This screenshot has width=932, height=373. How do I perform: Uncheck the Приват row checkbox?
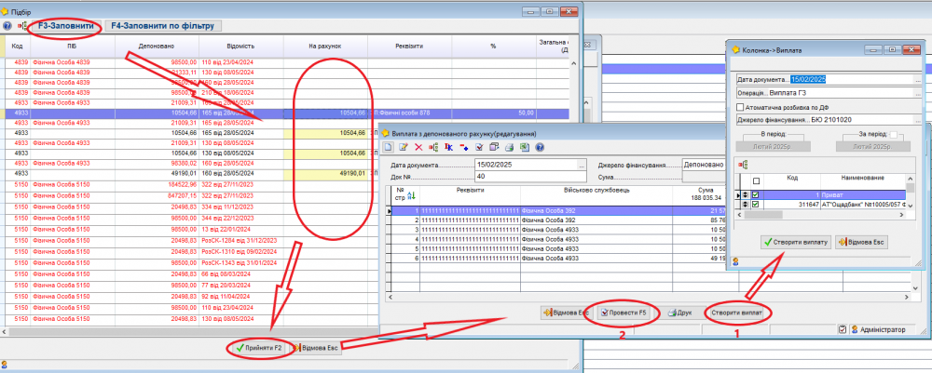[756, 194]
